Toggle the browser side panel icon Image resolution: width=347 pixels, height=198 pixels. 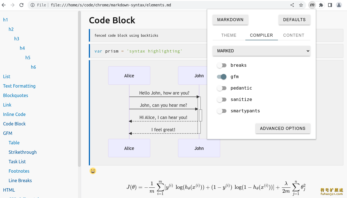(x=330, y=5)
